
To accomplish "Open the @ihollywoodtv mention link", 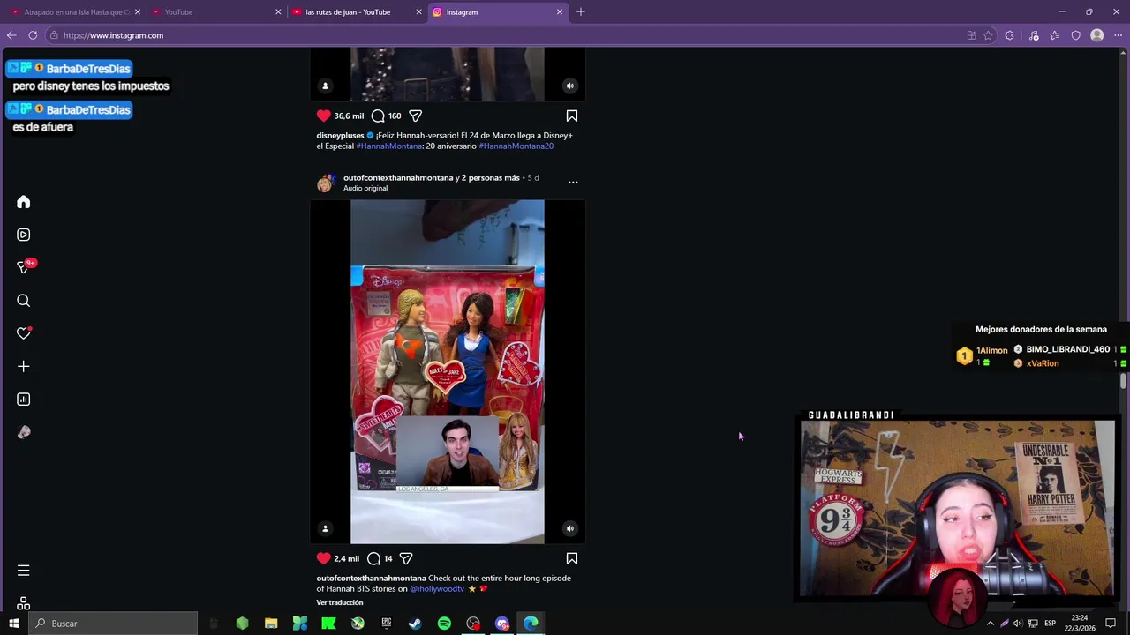I will pyautogui.click(x=437, y=588).
